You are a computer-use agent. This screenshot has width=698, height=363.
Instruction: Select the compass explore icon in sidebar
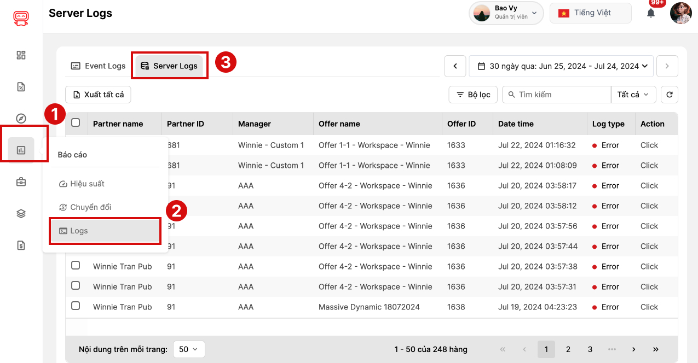pos(20,118)
